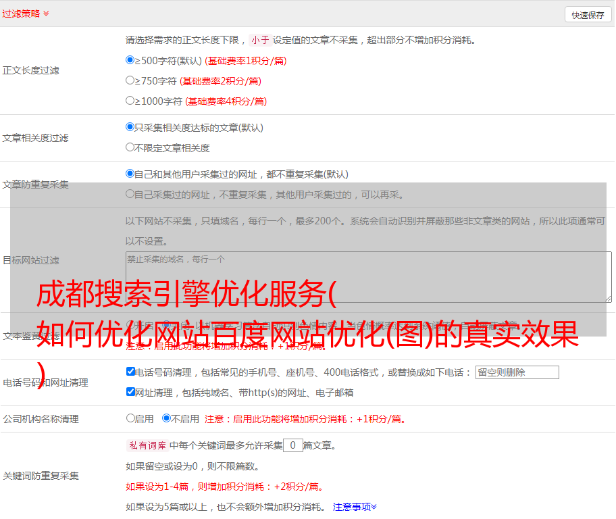Select 自己采集过的网址 radio option
This screenshot has height=519, width=616.
coord(130,194)
